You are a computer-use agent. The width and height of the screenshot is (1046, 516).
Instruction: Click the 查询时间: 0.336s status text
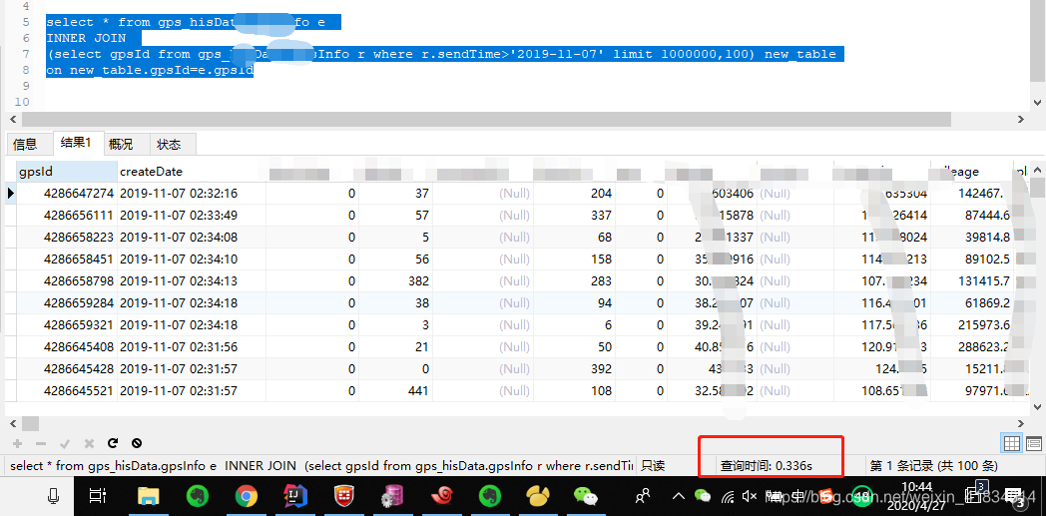pyautogui.click(x=766, y=466)
